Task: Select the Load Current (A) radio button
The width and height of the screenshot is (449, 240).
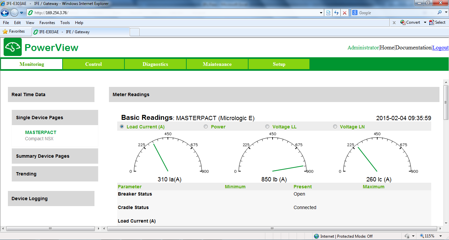Action: click(x=122, y=126)
